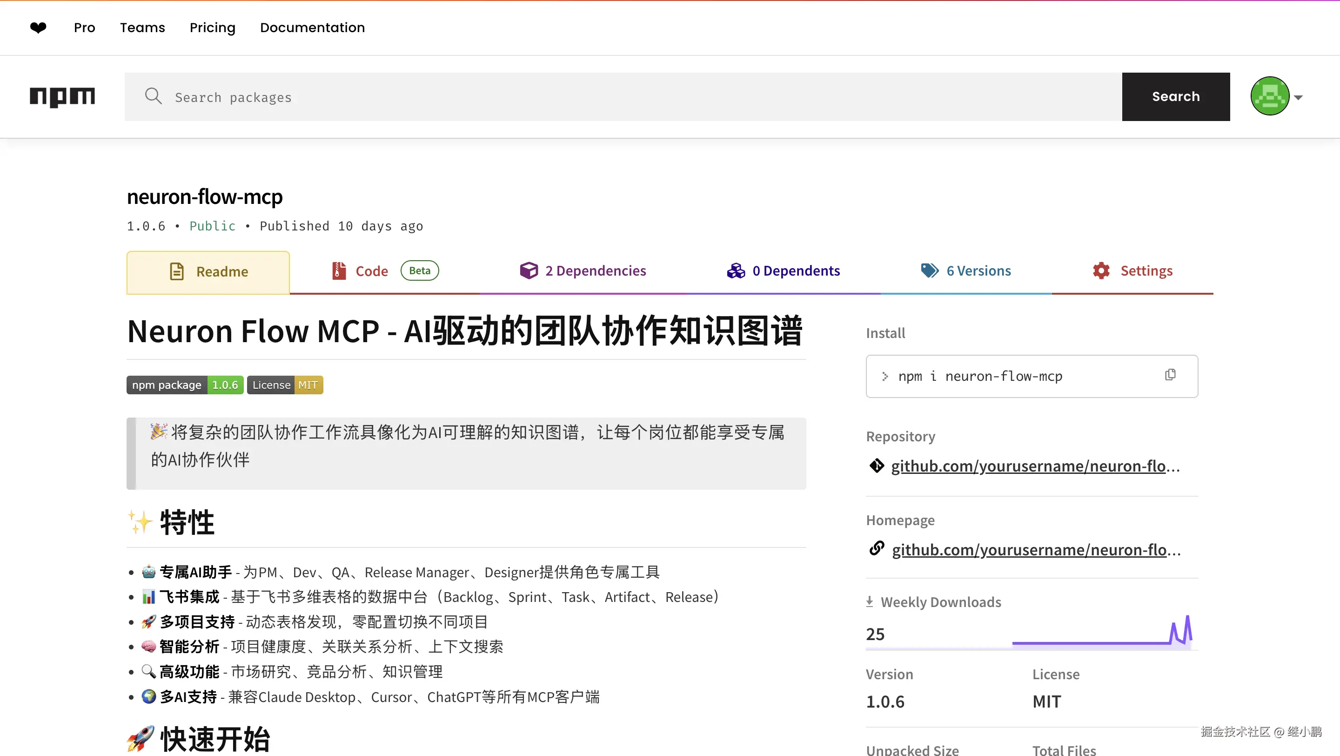Go to the Pricing page
The image size is (1340, 756).
(x=212, y=27)
